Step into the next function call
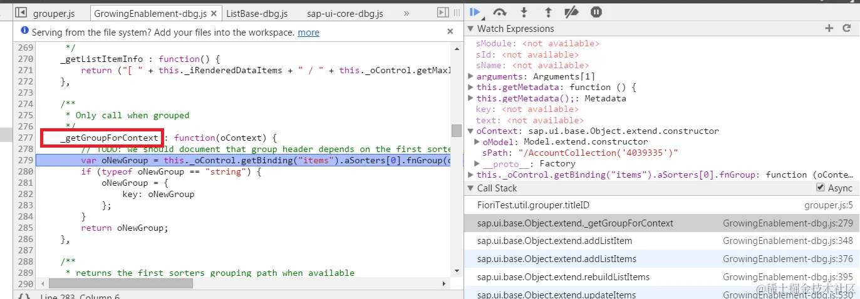This screenshot has height=299, width=860. coord(524,11)
